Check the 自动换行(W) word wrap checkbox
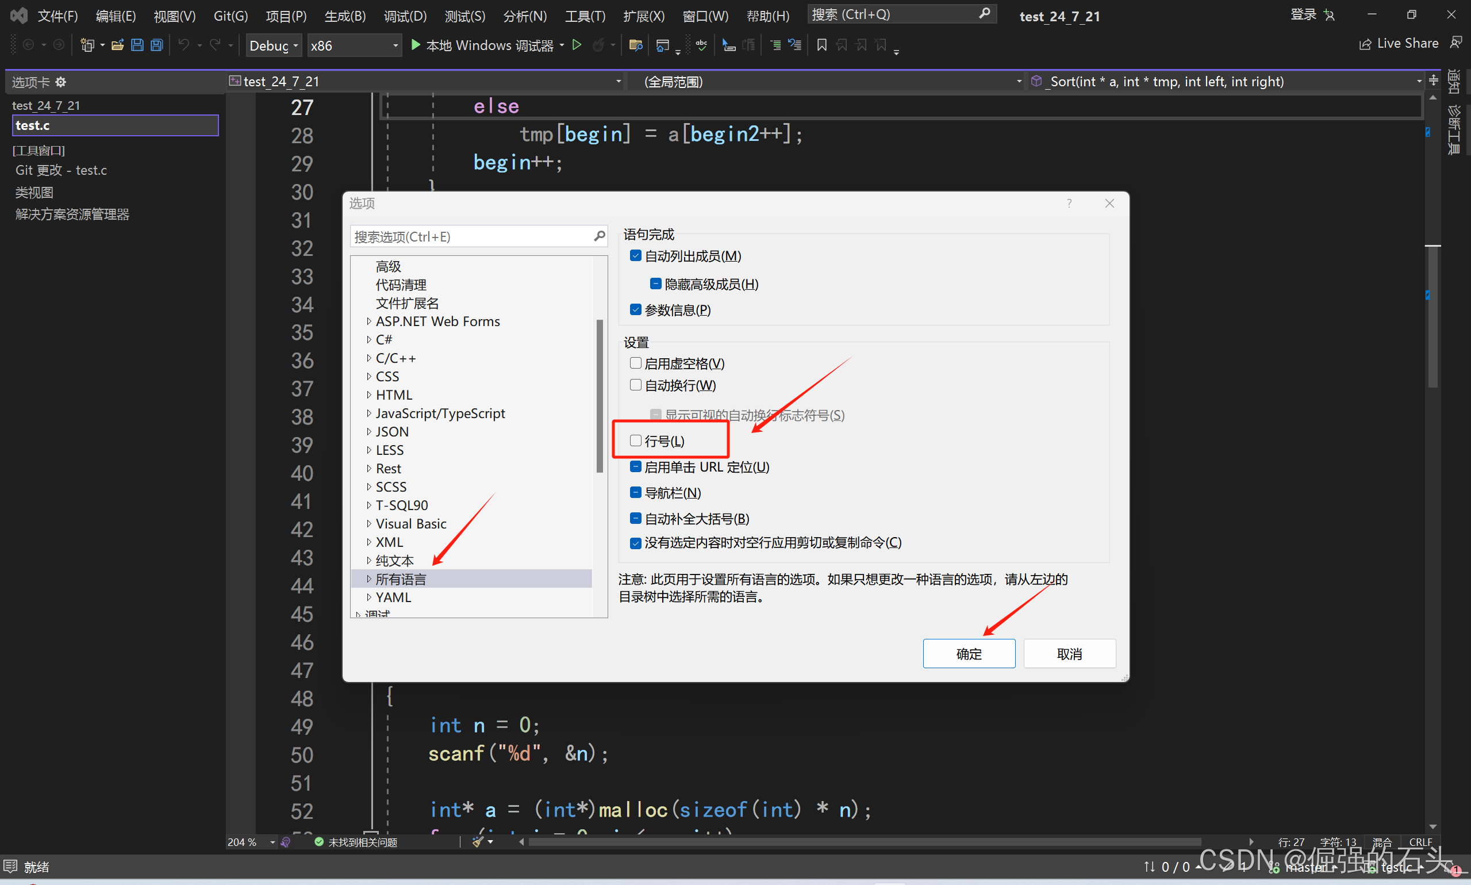 click(x=635, y=385)
